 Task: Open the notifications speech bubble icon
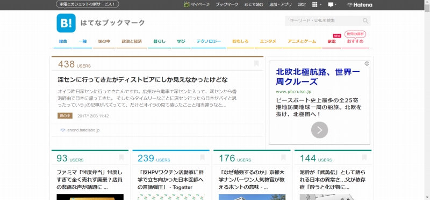coord(331,5)
